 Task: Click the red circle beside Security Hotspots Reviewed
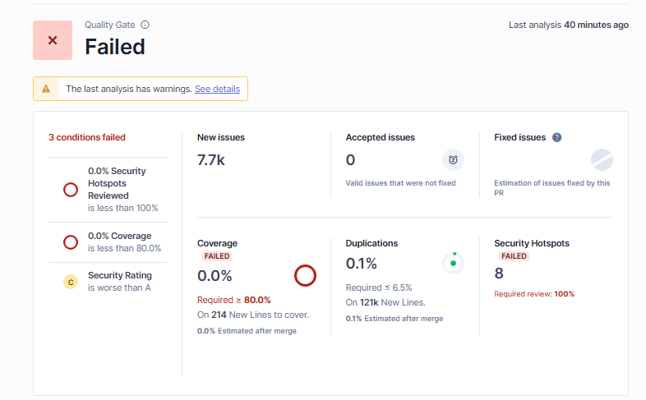click(71, 190)
